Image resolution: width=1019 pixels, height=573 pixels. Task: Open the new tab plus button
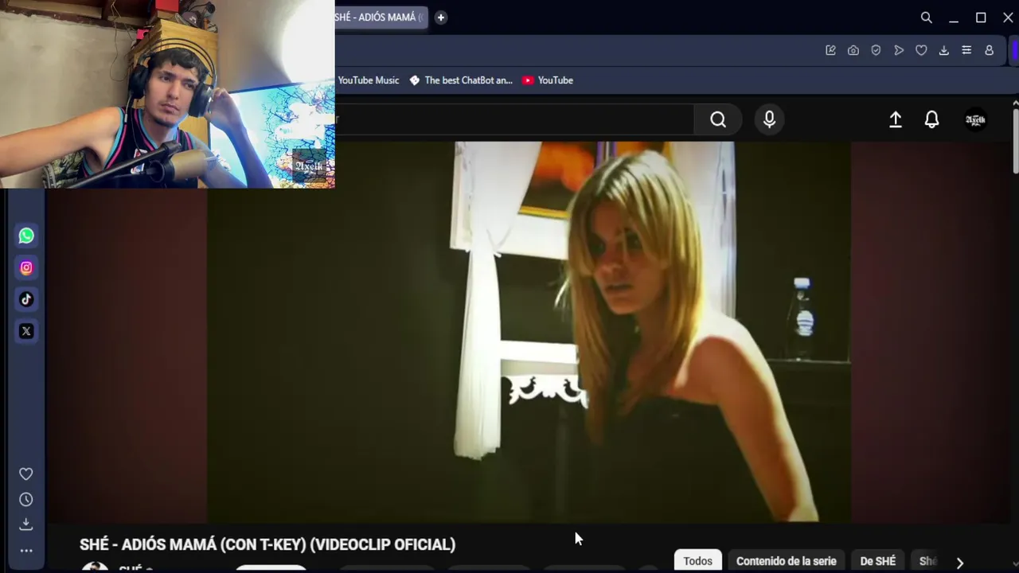[440, 18]
